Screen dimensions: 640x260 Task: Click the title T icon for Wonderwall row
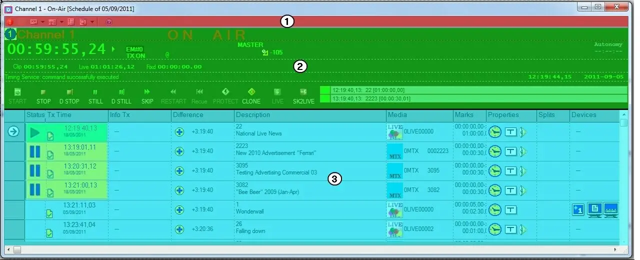click(x=510, y=210)
